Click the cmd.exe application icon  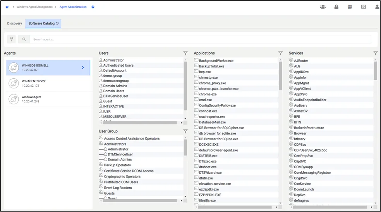coord(196,99)
